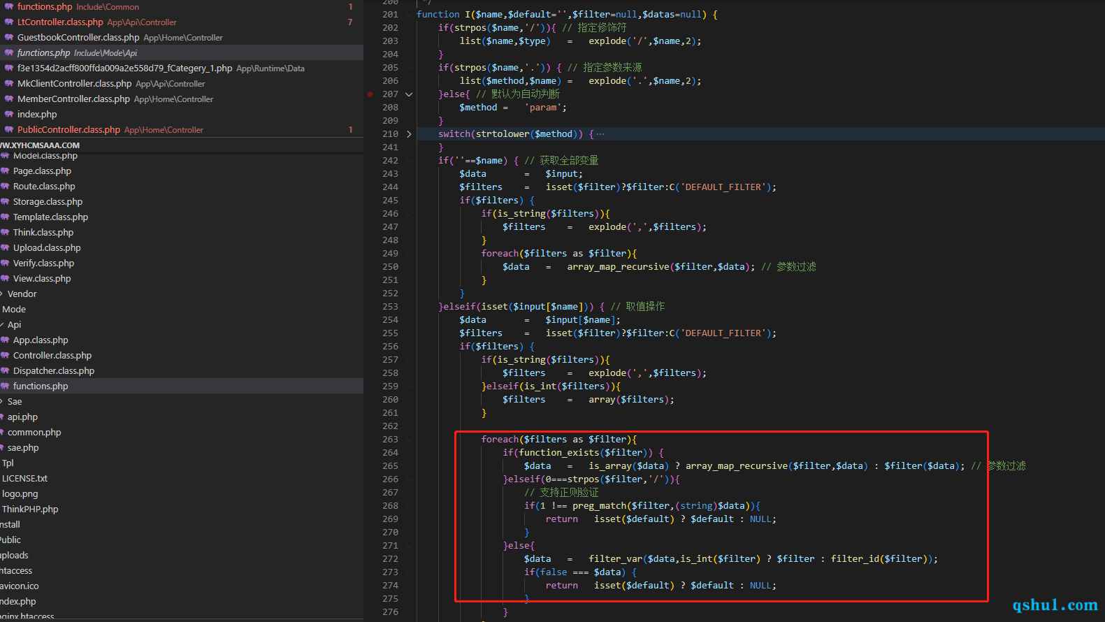Place cursor on 'param' string in line 208
This screenshot has height=622, width=1105.
[543, 108]
